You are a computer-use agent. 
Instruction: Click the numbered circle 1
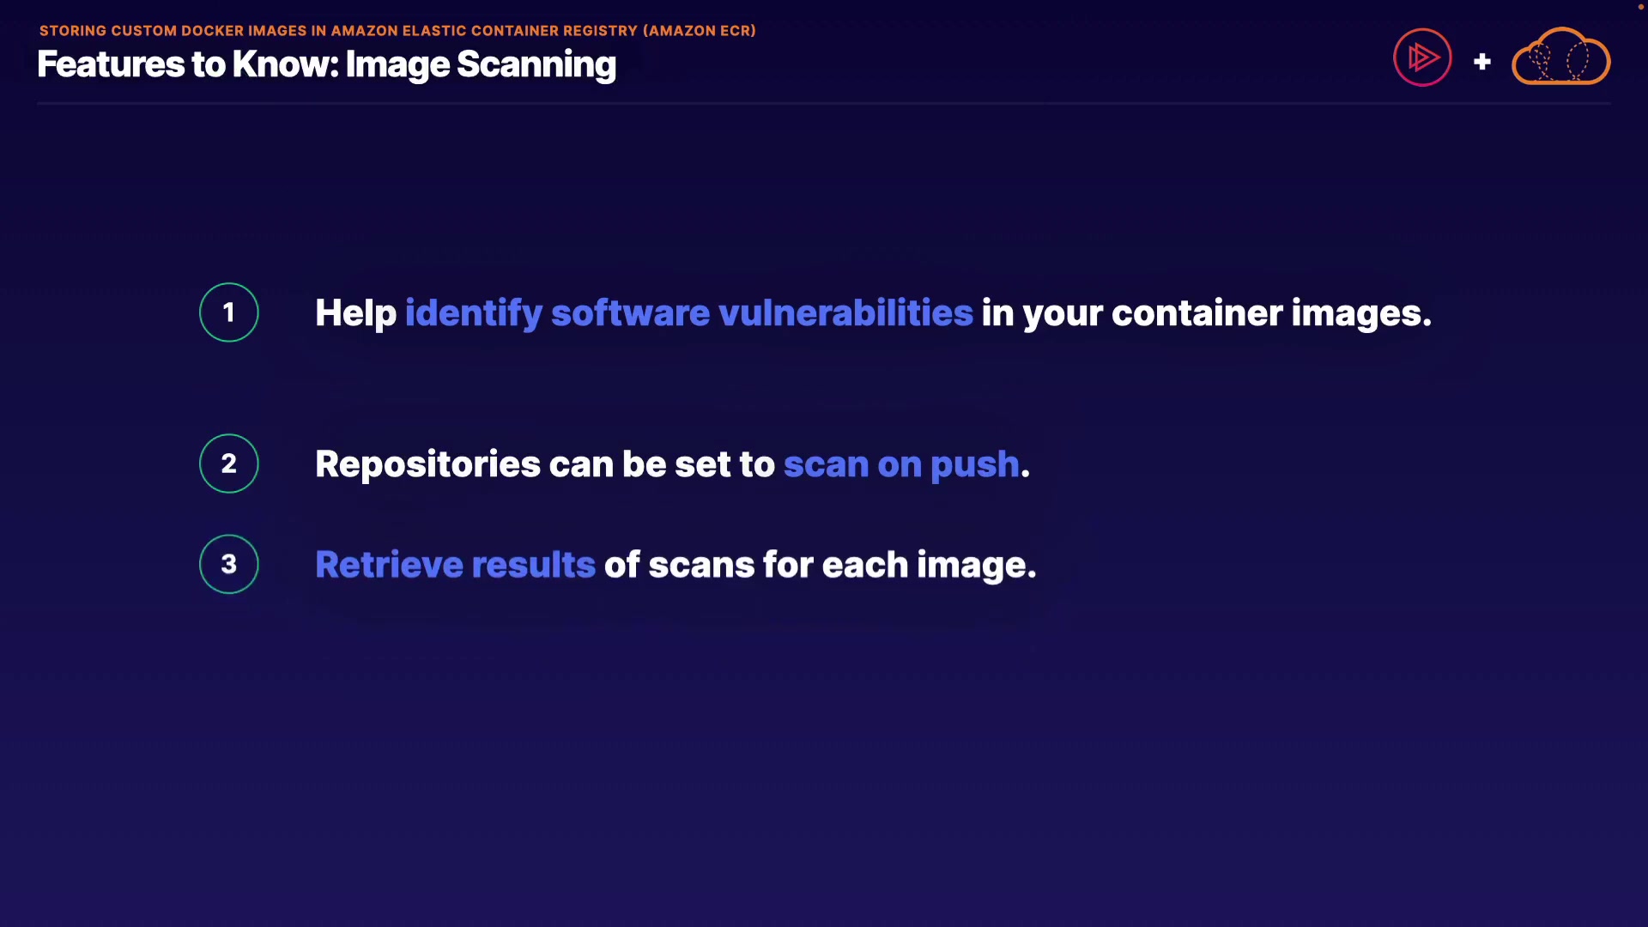click(229, 312)
